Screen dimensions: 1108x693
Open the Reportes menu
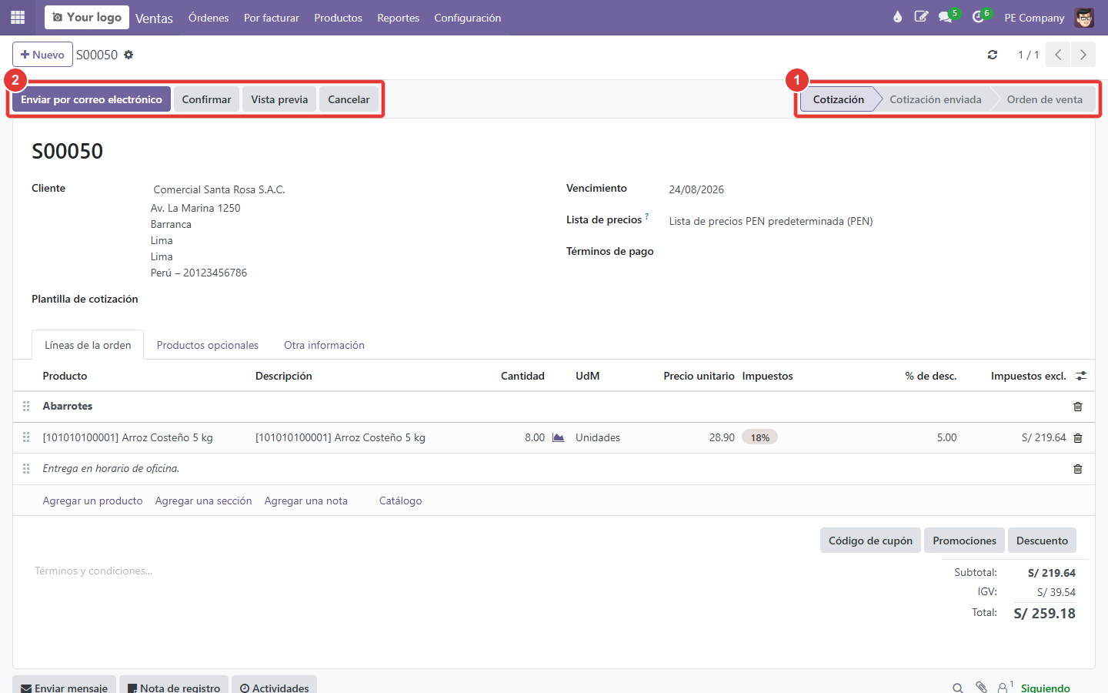pos(398,18)
